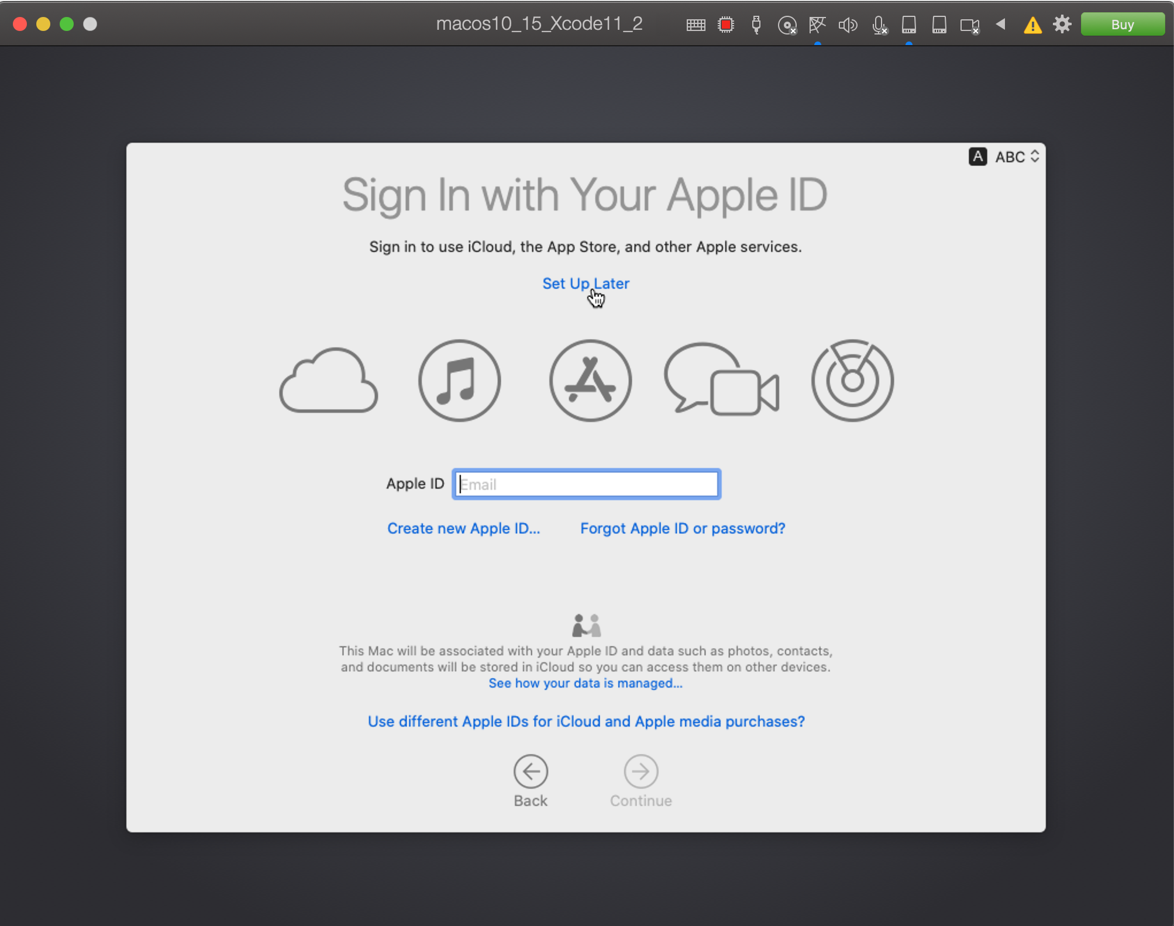This screenshot has width=1174, height=926.
Task: Click the Set Up Later link
Action: point(586,284)
